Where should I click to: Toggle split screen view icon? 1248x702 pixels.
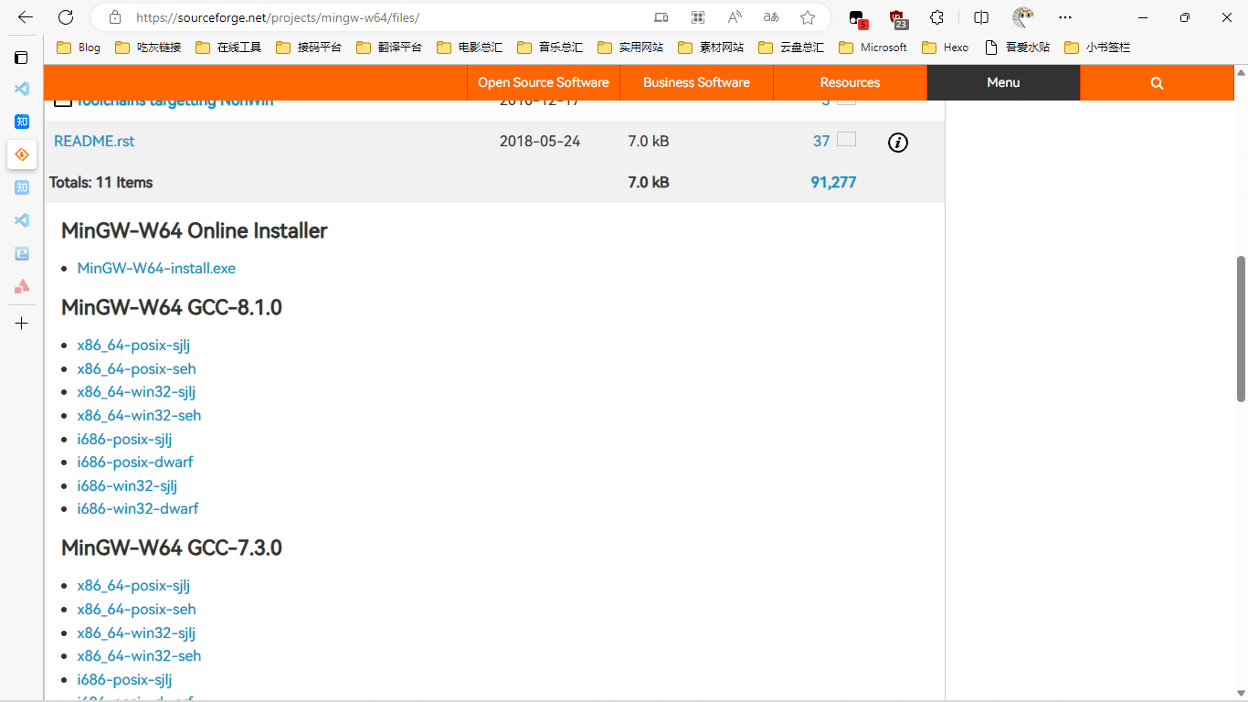(981, 17)
